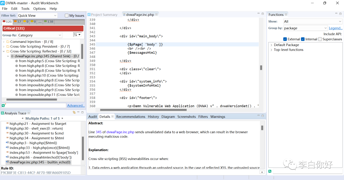Open the ellipsis tab in issue filters
This screenshot has width=344, height=180.
[x=40, y=22]
